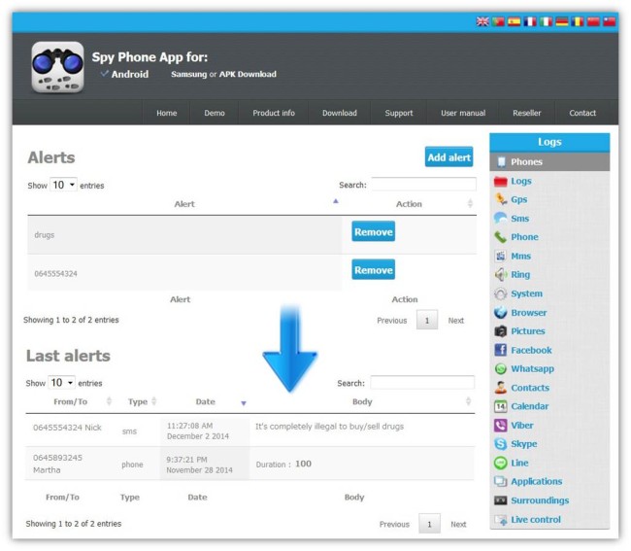Open the red folder Logs entry
The width and height of the screenshot is (631, 551).
tap(513, 182)
